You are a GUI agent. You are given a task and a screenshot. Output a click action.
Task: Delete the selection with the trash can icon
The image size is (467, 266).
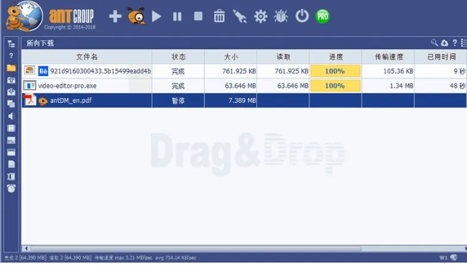tap(219, 16)
